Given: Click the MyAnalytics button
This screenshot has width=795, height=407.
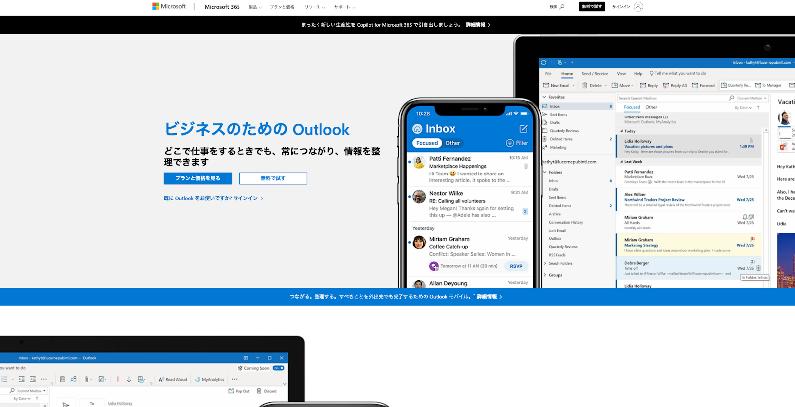Looking at the screenshot, I should [x=210, y=380].
